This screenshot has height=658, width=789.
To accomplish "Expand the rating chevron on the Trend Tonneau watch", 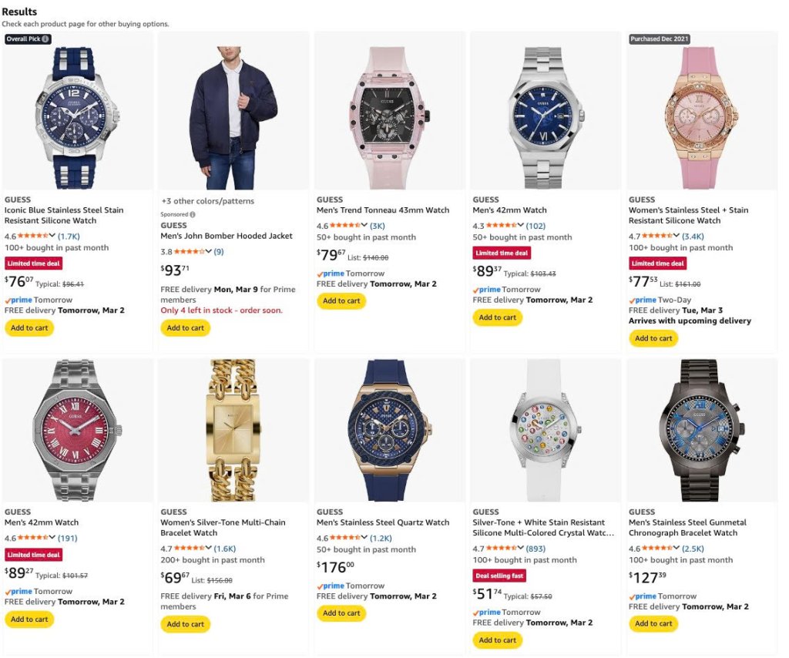I will click(364, 226).
